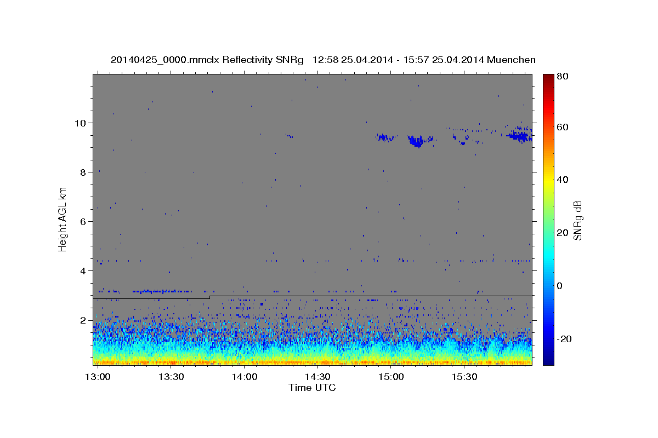
Task: Click the 13:30 time tick label
Action: tap(171, 377)
